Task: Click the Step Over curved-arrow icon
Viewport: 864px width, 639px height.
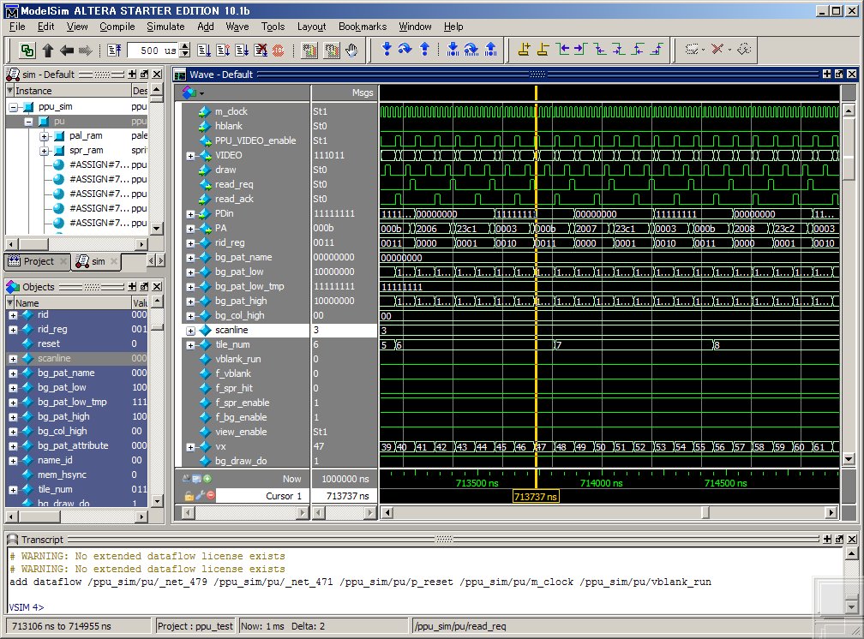Action: click(405, 49)
